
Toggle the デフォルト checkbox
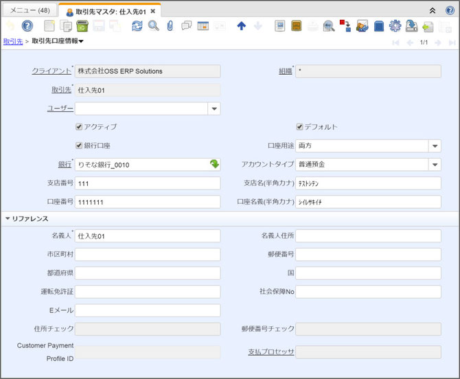click(x=299, y=127)
